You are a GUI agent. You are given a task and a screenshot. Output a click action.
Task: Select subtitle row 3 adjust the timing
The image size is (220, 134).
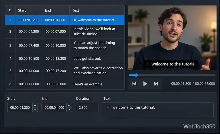click(65, 46)
